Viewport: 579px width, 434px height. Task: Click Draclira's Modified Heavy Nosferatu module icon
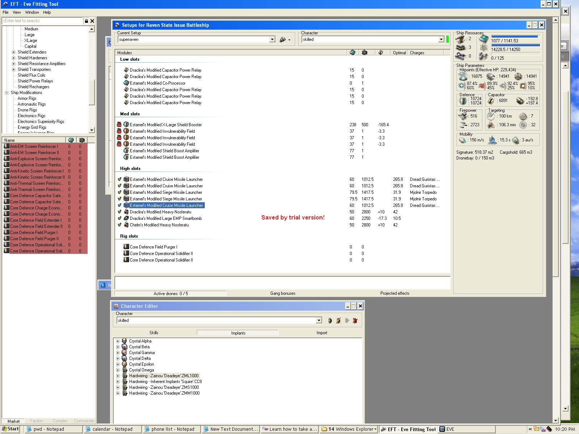point(126,212)
